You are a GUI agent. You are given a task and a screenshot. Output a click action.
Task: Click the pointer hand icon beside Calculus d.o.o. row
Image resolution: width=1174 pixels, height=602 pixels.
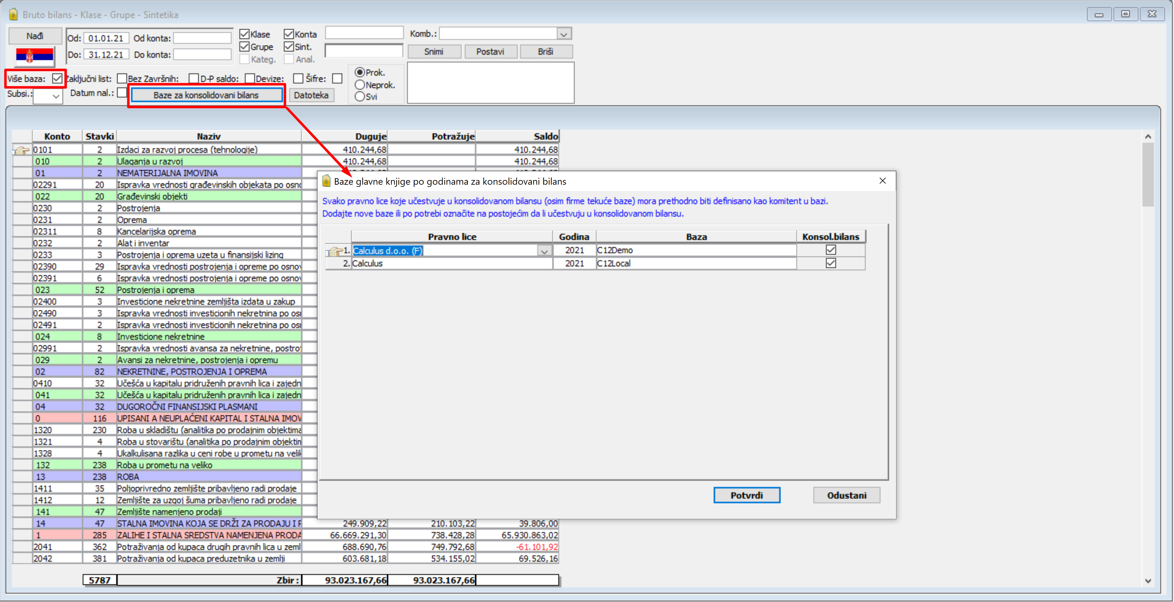click(335, 251)
